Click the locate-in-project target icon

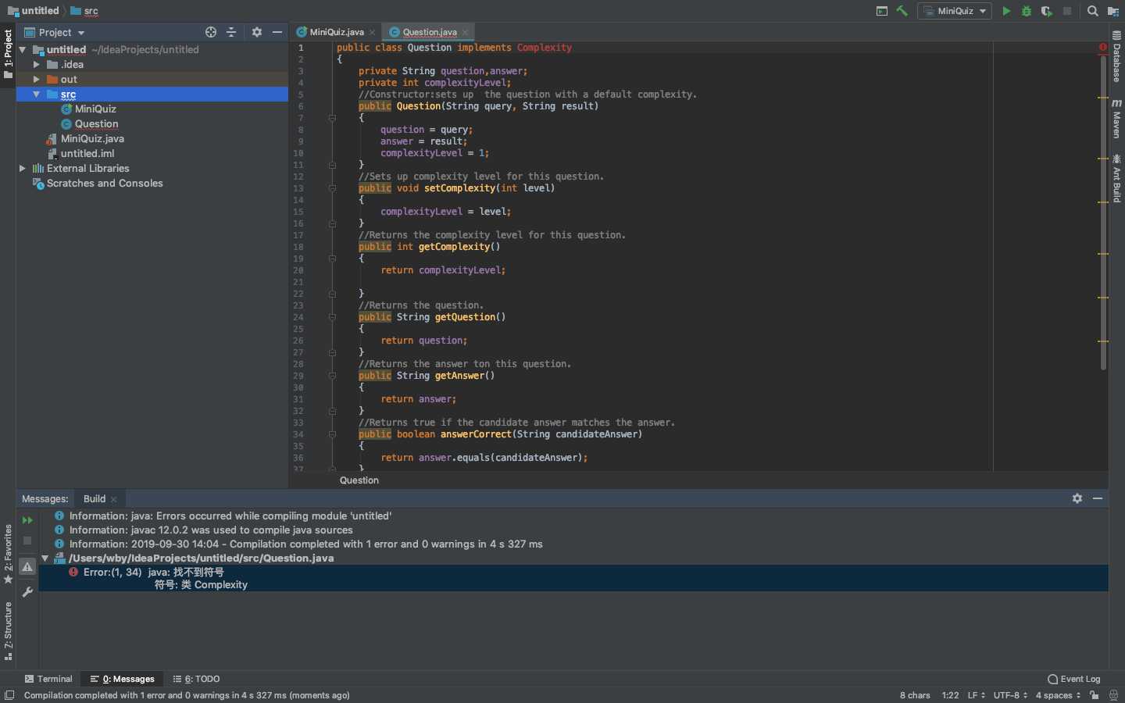point(211,32)
